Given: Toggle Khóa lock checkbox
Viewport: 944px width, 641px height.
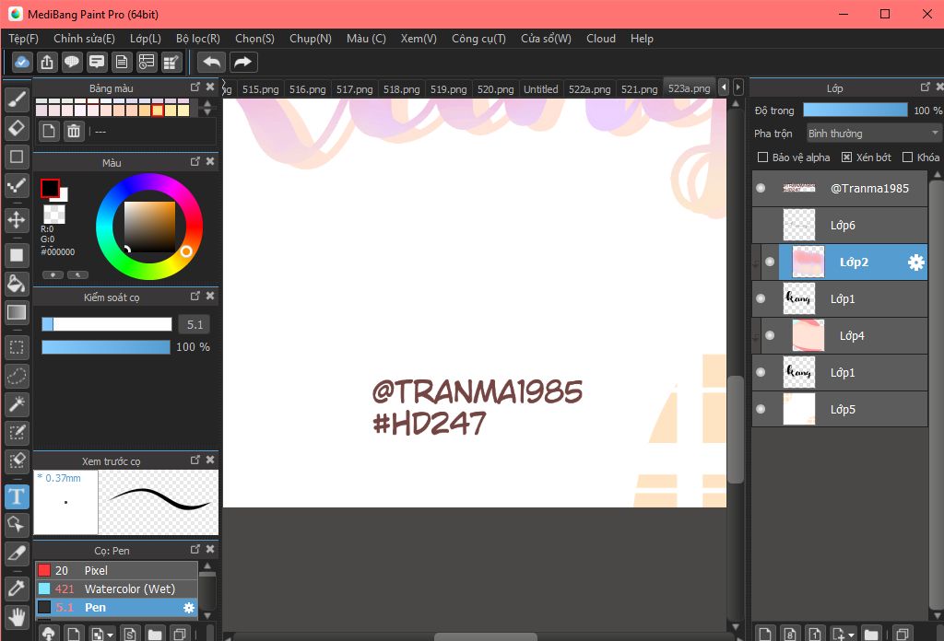Looking at the screenshot, I should point(907,157).
